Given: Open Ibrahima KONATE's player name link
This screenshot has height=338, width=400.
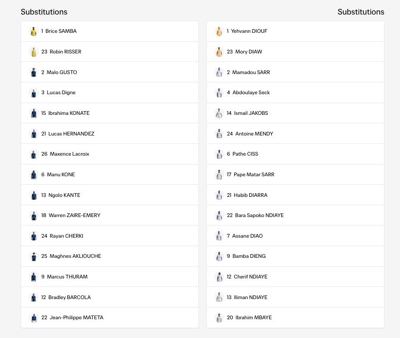Looking at the screenshot, I should point(69,113).
